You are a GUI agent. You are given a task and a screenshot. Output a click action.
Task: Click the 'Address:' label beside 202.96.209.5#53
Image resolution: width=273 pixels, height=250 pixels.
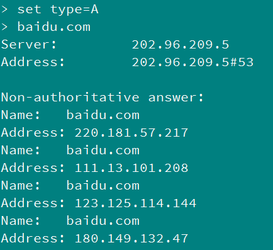(x=33, y=62)
